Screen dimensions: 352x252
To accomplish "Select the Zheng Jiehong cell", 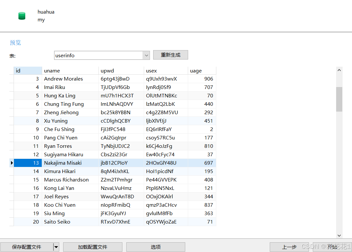I will (70, 113).
